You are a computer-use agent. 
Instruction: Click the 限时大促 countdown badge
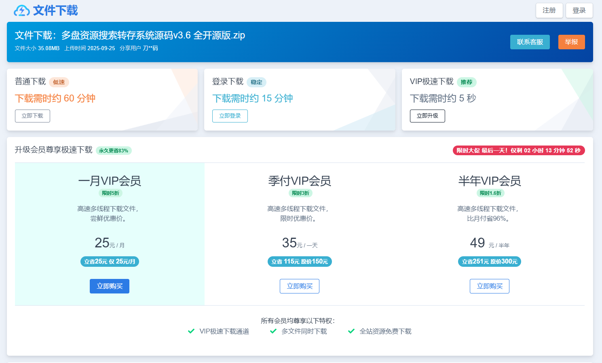click(518, 150)
